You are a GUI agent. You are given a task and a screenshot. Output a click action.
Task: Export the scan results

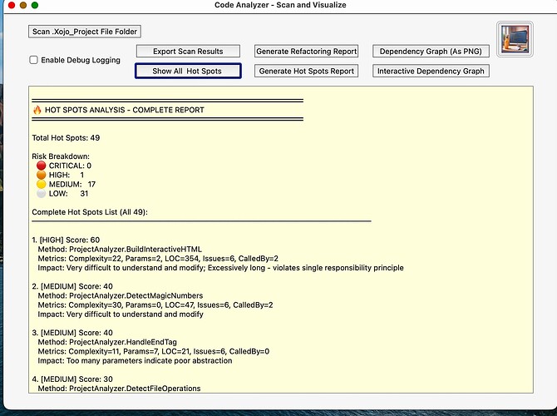click(188, 52)
